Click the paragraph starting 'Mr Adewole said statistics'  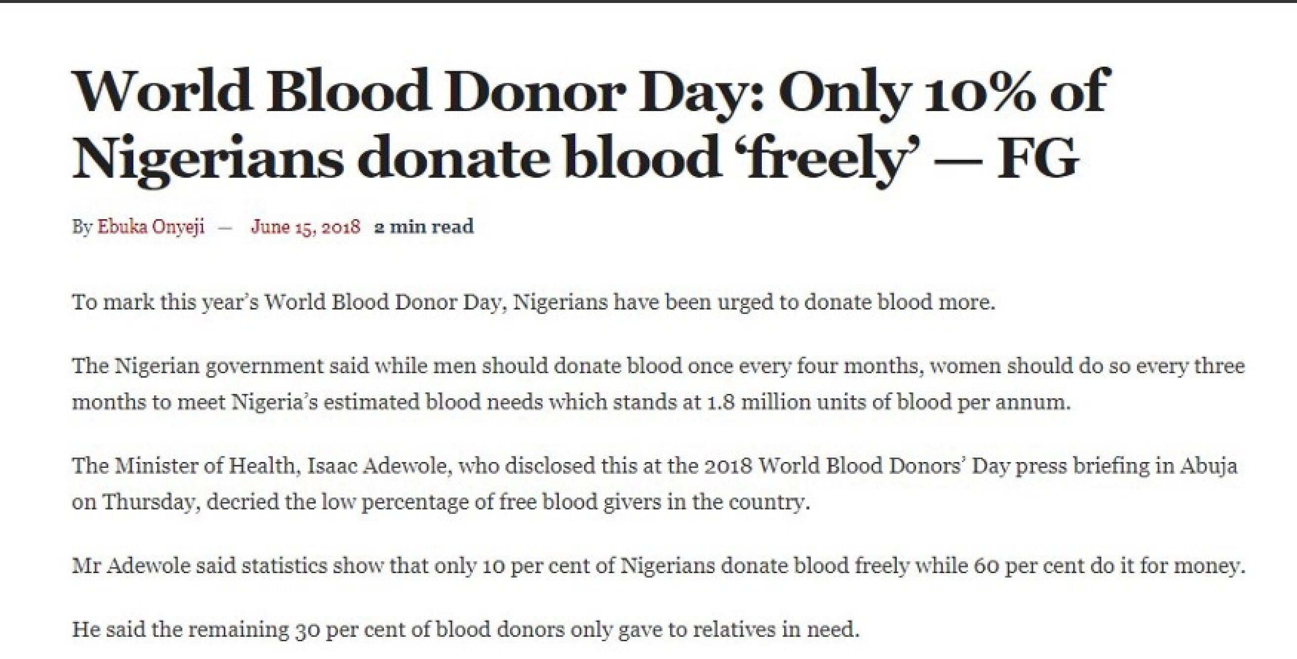(659, 566)
